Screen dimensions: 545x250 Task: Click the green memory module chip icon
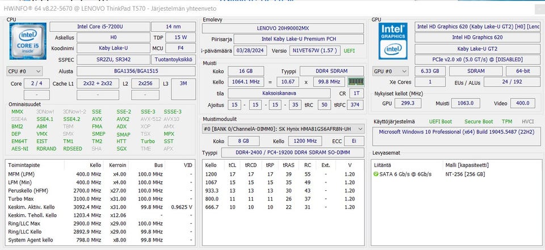tap(356, 82)
